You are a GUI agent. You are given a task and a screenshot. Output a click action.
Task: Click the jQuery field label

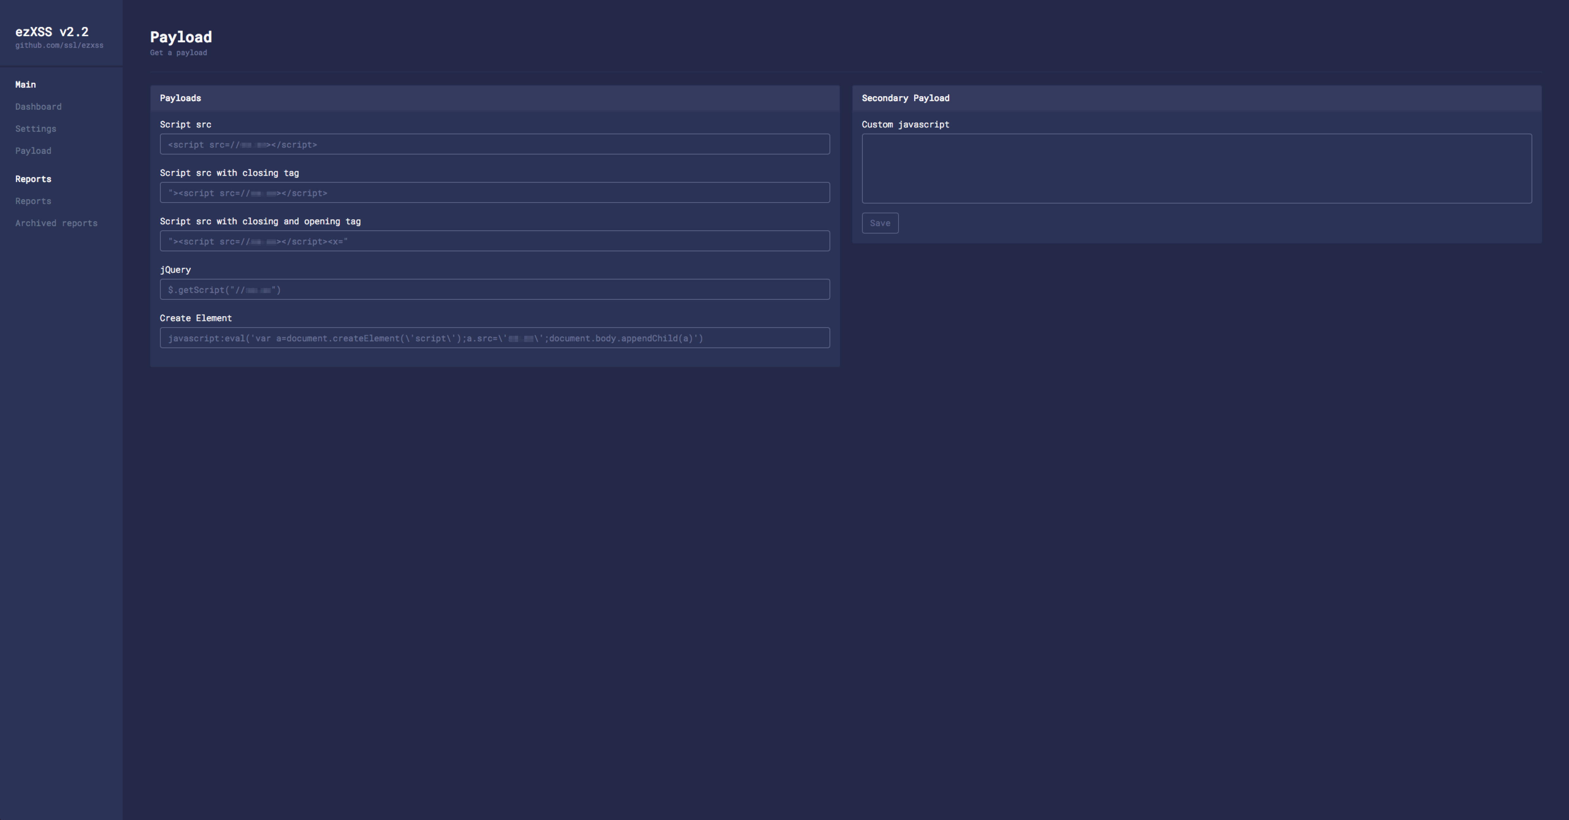[x=175, y=270]
